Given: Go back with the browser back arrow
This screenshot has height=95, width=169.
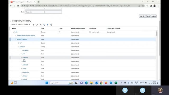Looking at the screenshot, I should click(x=11, y=6).
